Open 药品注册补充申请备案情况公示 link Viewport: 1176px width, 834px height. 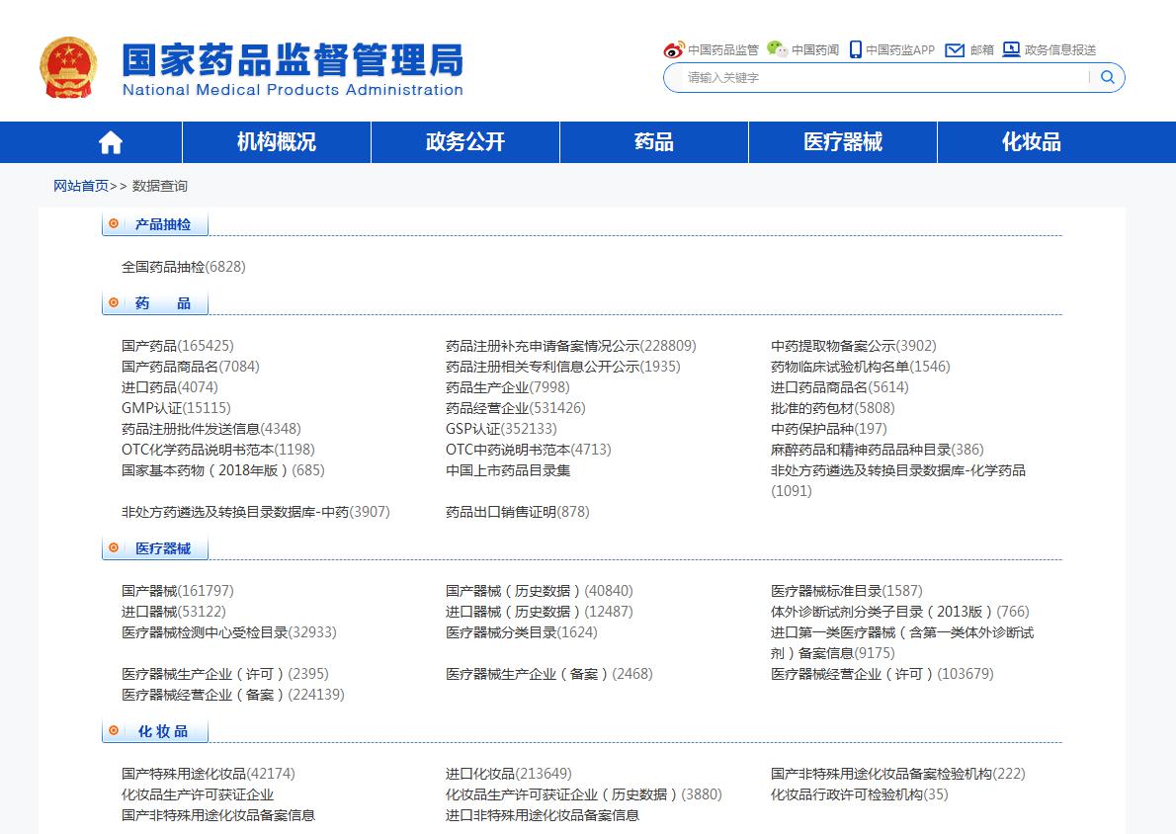(571, 346)
